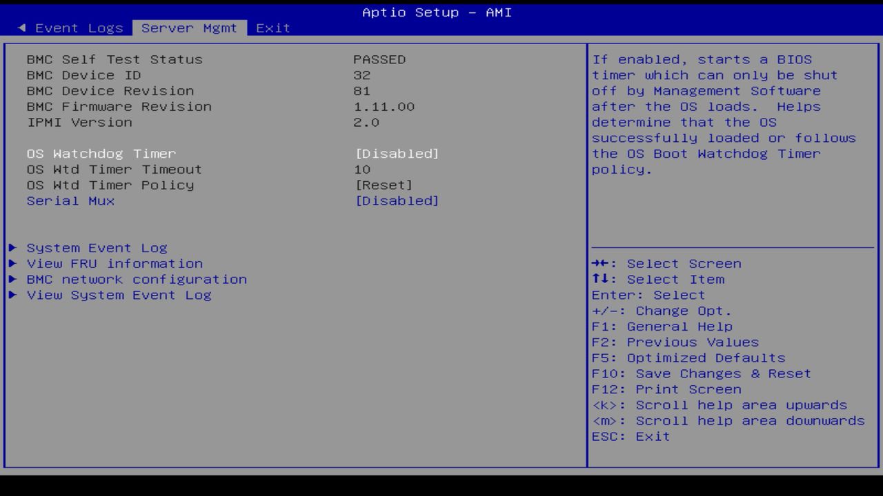883x496 pixels.
Task: Click the BMC Self Test Status PASSED row
Action: coord(207,59)
